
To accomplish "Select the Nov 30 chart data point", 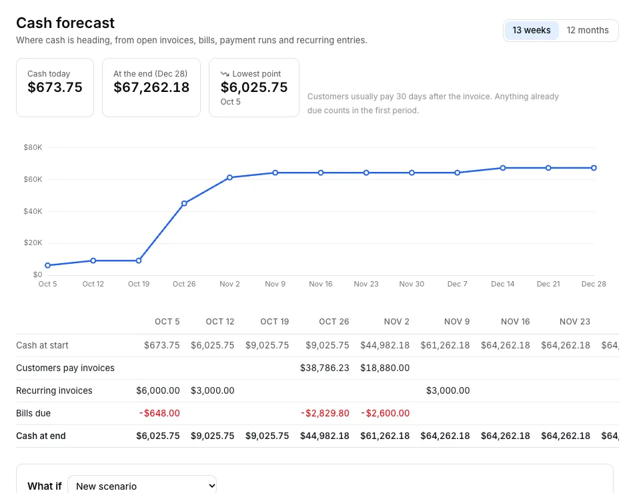I will [x=412, y=173].
